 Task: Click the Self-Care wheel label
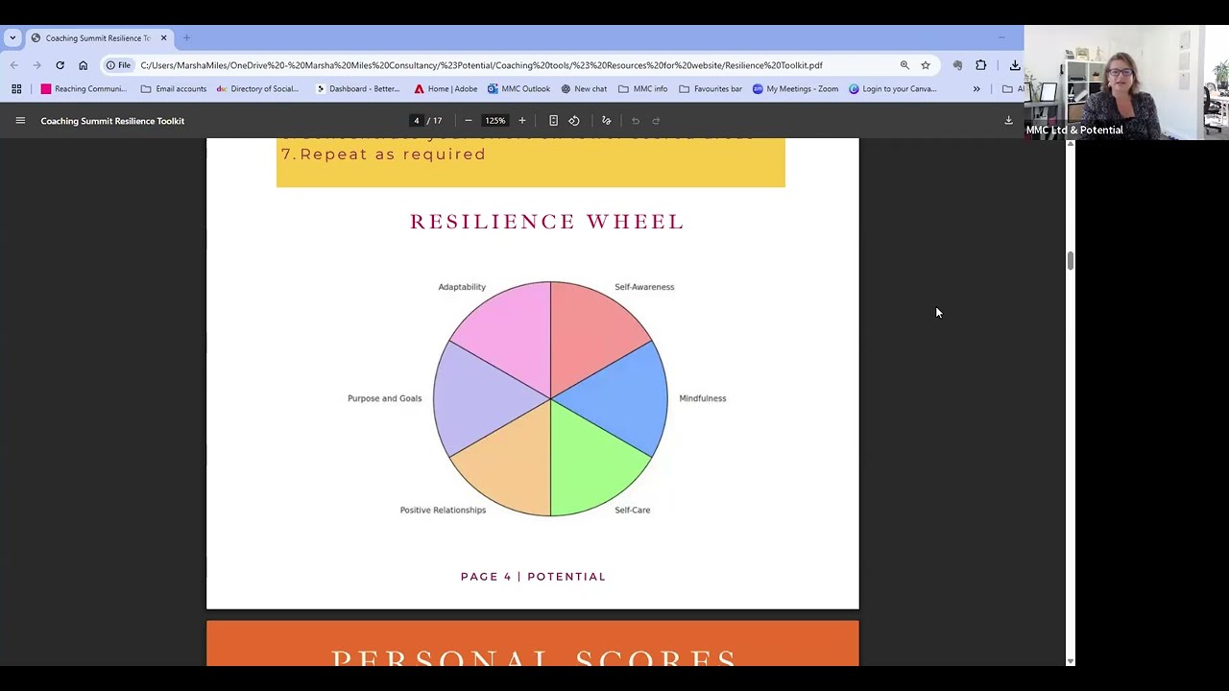click(x=633, y=510)
